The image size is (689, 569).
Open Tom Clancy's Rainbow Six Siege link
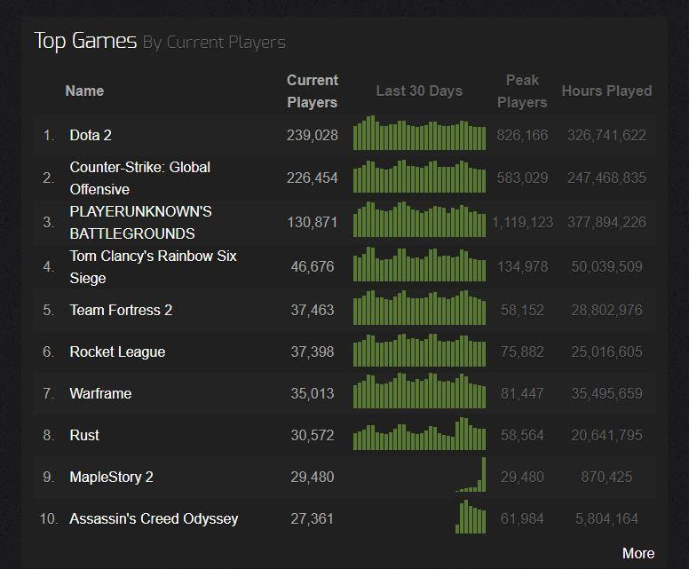[x=153, y=266]
